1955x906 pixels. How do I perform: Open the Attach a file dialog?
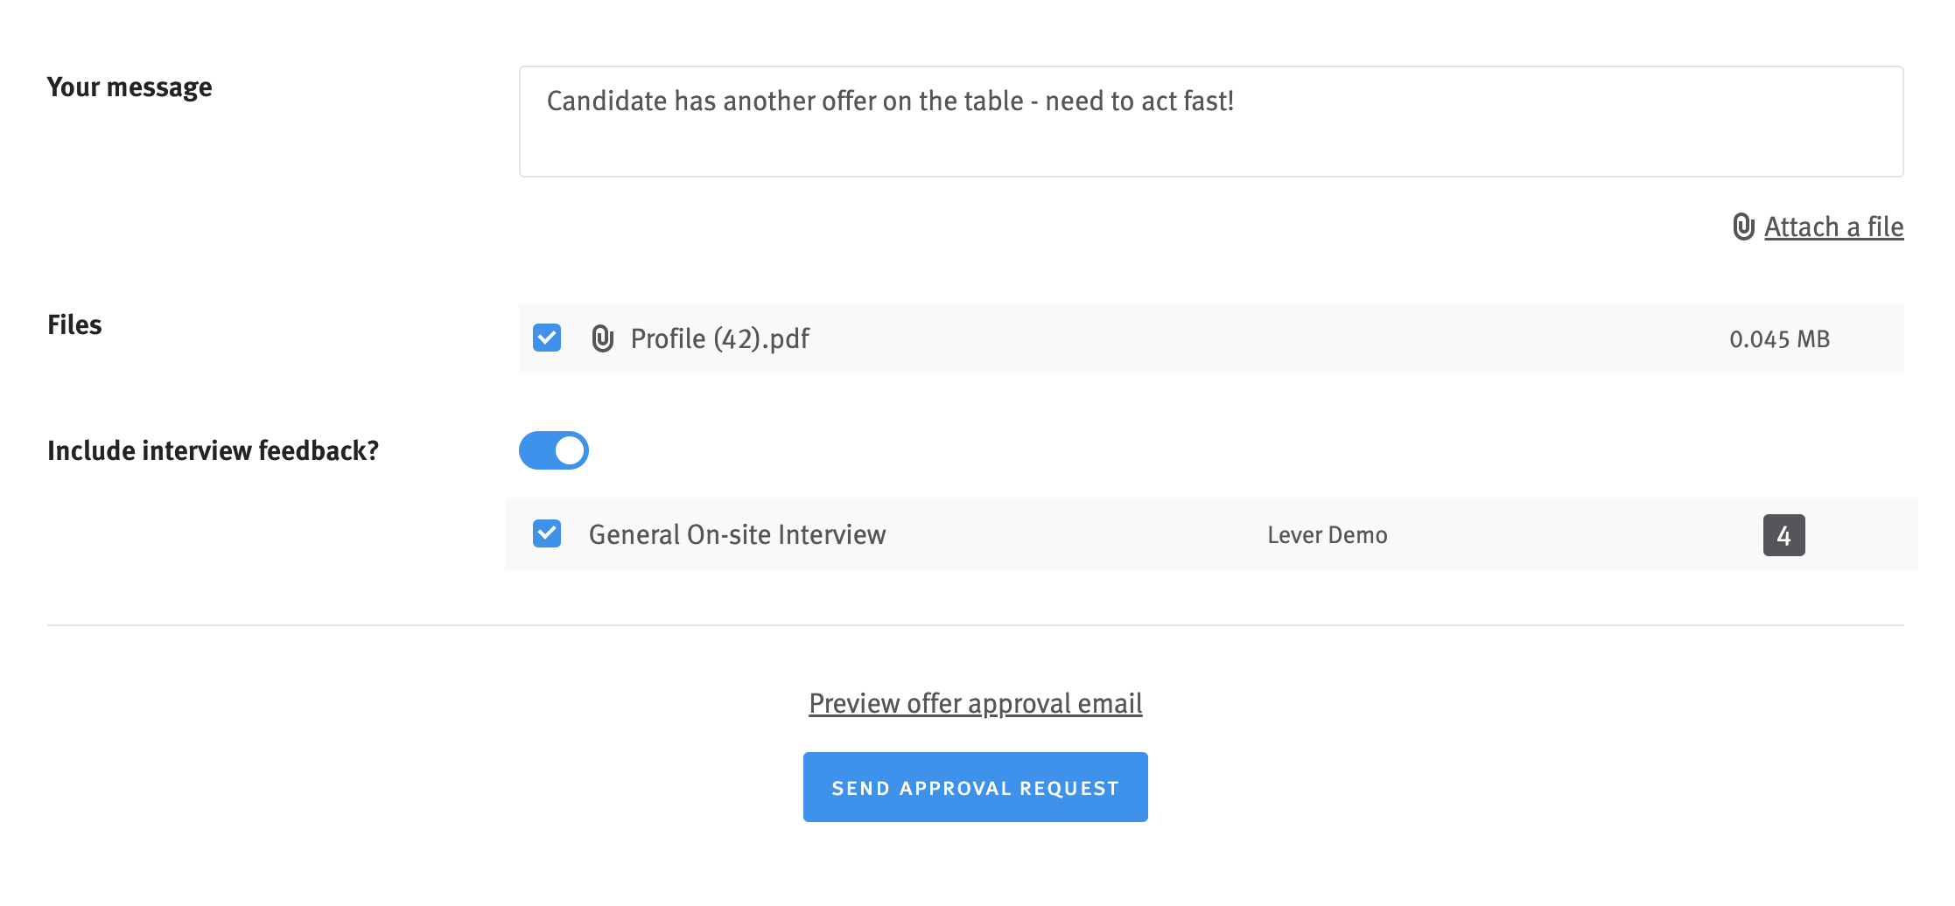coord(1833,226)
